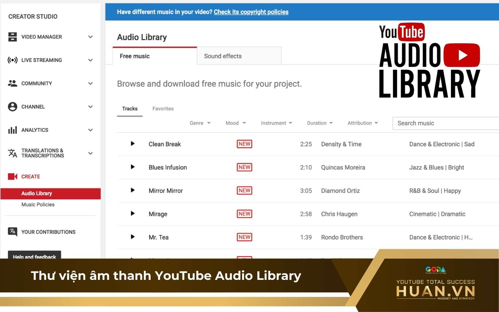499x312 pixels.
Task: Click artist Rondo Brothers
Action: (x=342, y=237)
